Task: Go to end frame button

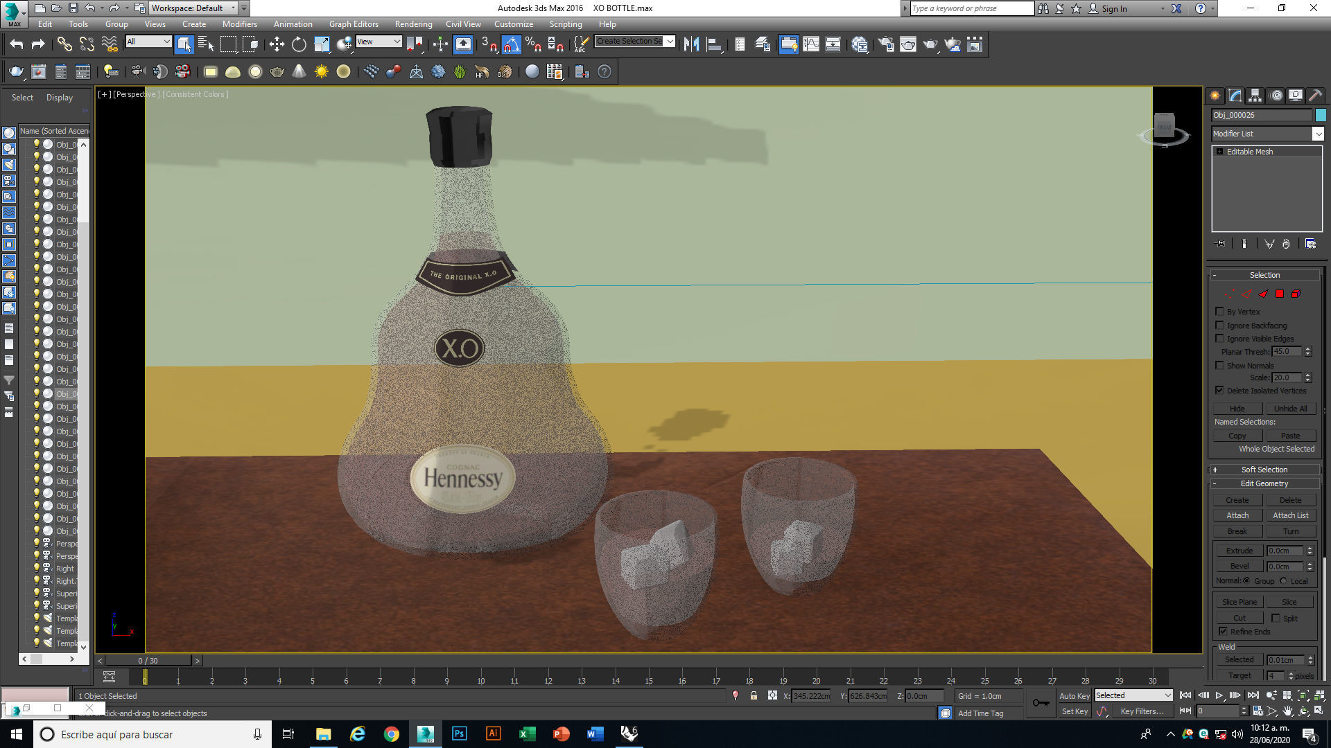Action: click(1253, 695)
